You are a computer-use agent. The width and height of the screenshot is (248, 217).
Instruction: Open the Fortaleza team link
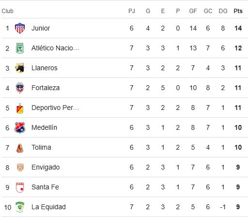(x=46, y=88)
